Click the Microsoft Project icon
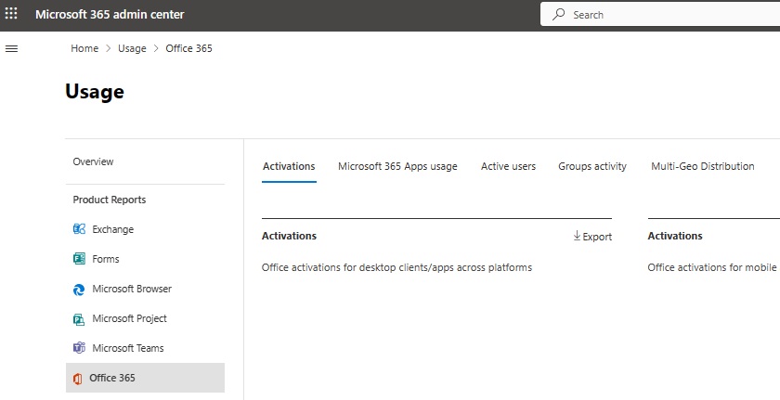The width and height of the screenshot is (780, 400). click(x=79, y=318)
